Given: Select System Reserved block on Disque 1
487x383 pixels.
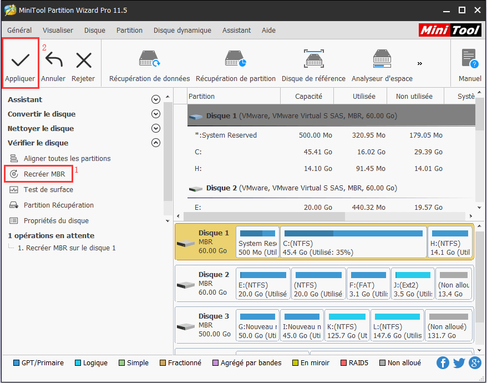Looking at the screenshot, I should pyautogui.click(x=257, y=241).
